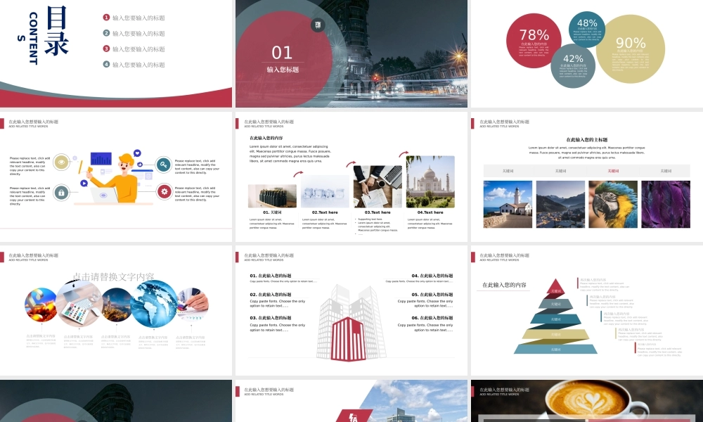Viewport: 703px width, 422px height.
Task: Click the gray number 4 bullet in contents
Action: (106, 64)
